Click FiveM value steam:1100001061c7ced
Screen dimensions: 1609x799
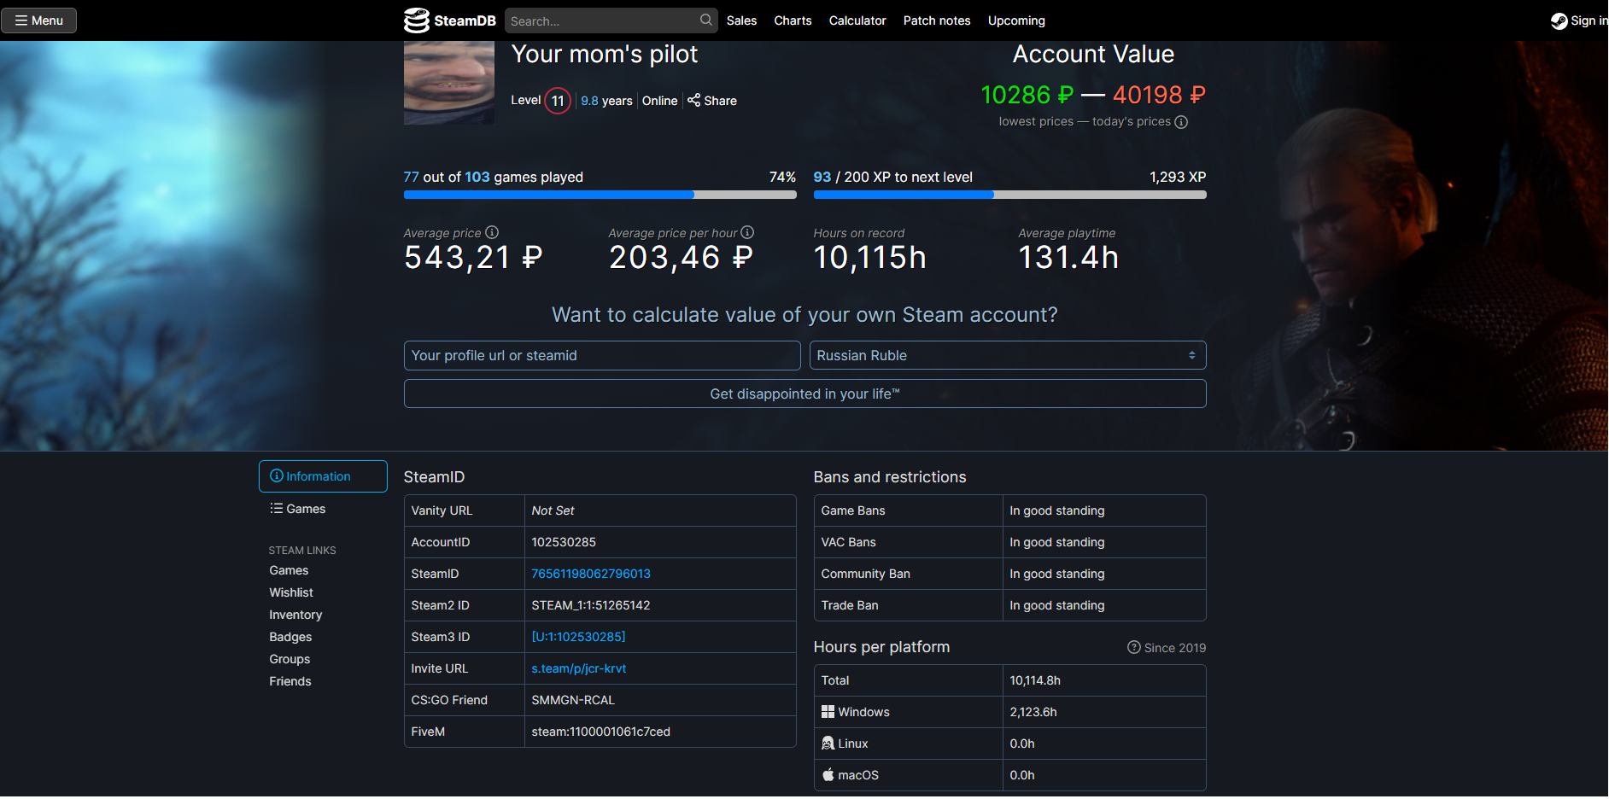(600, 732)
